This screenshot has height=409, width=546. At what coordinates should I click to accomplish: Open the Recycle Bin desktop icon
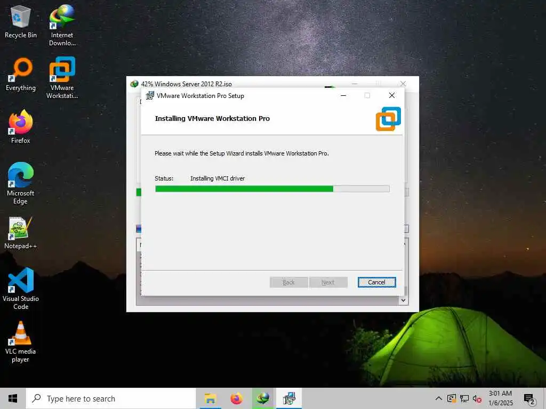(21, 21)
